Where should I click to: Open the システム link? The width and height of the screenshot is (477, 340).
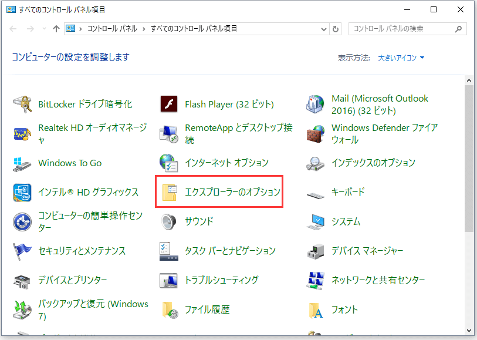coord(346,221)
